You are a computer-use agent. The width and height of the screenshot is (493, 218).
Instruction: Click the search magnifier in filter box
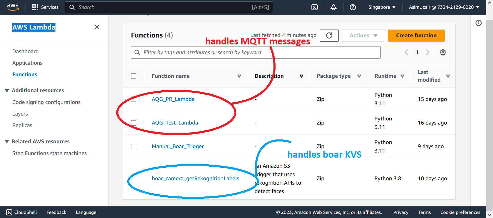[x=137, y=52]
